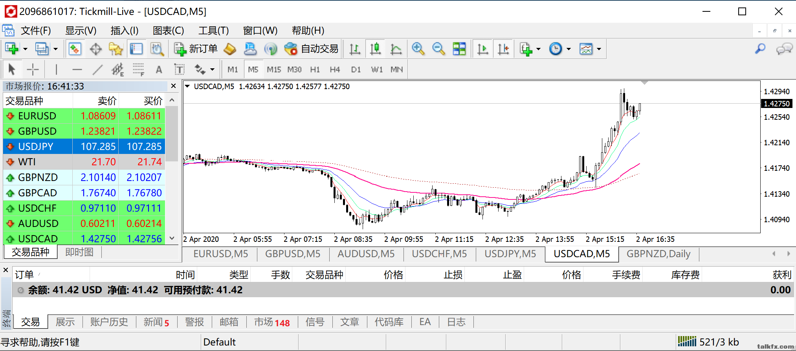This screenshot has width=796, height=351.
Task: Open the chat bubbles icon
Action: pyautogui.click(x=784, y=49)
